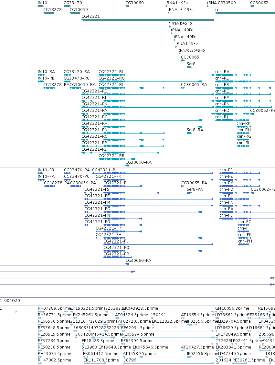Select the CG42321-PS protein label
The image size is (275, 365).
tap(97, 189)
